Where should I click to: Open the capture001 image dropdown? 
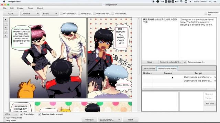pos(110,120)
